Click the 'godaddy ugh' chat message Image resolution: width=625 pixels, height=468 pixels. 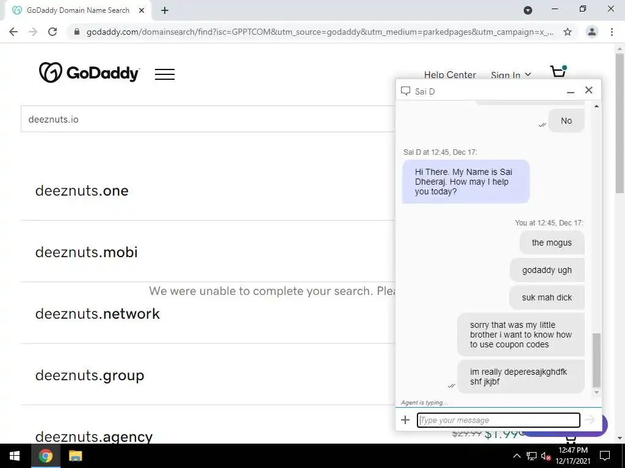[547, 270]
